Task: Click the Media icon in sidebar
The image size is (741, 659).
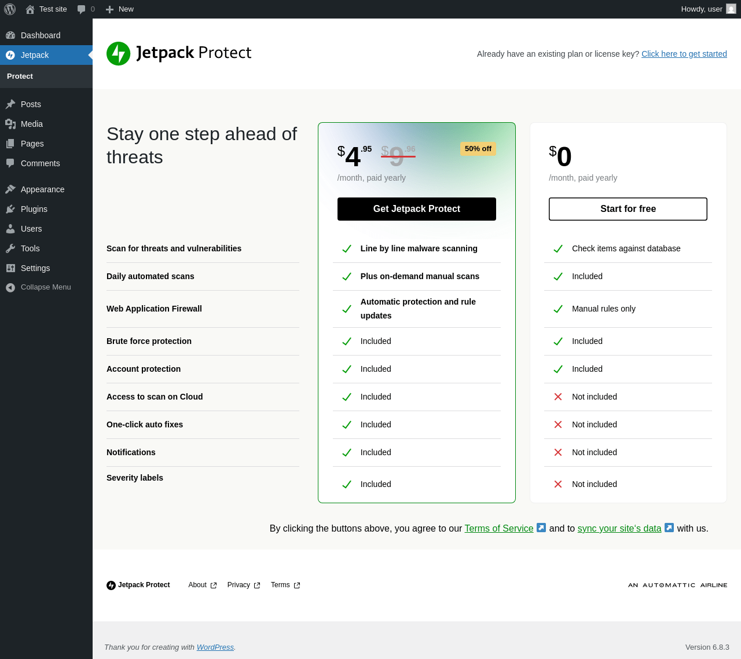Action: [10, 124]
